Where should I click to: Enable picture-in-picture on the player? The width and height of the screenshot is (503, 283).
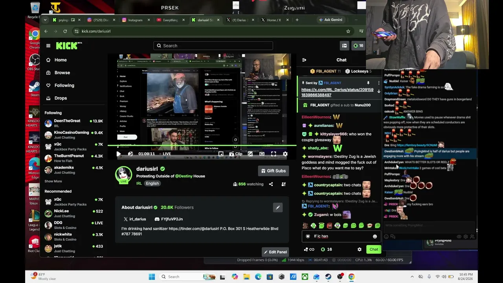(x=221, y=154)
